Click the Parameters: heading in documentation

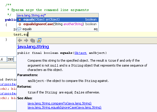point(28,75)
